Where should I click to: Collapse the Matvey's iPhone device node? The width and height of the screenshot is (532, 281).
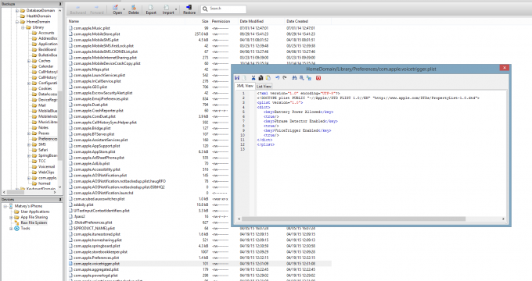coord(5,206)
